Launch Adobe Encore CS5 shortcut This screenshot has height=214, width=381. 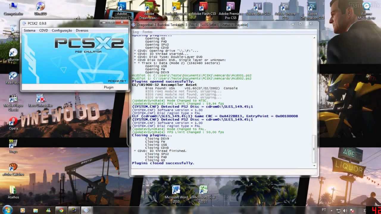tap(285, 11)
